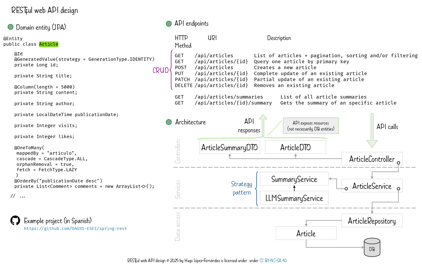The width and height of the screenshot is (422, 264).
Task: Select the ArticleDTO box
Action: pyautogui.click(x=295, y=147)
